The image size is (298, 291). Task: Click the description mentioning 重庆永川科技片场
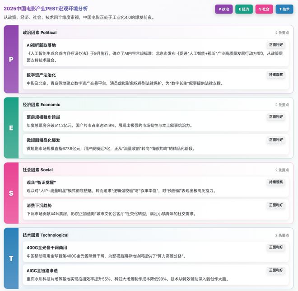128,279
